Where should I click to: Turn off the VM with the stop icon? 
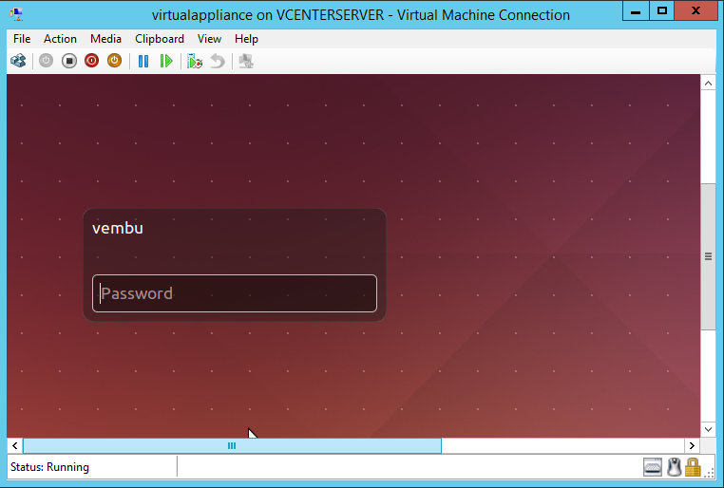point(69,61)
